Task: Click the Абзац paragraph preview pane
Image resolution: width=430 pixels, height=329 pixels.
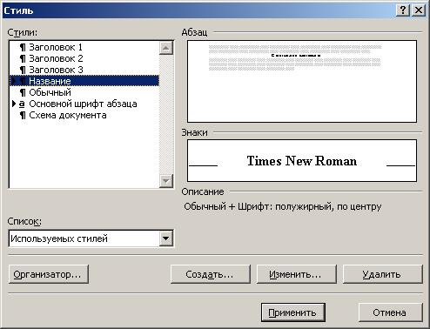Action: click(302, 81)
